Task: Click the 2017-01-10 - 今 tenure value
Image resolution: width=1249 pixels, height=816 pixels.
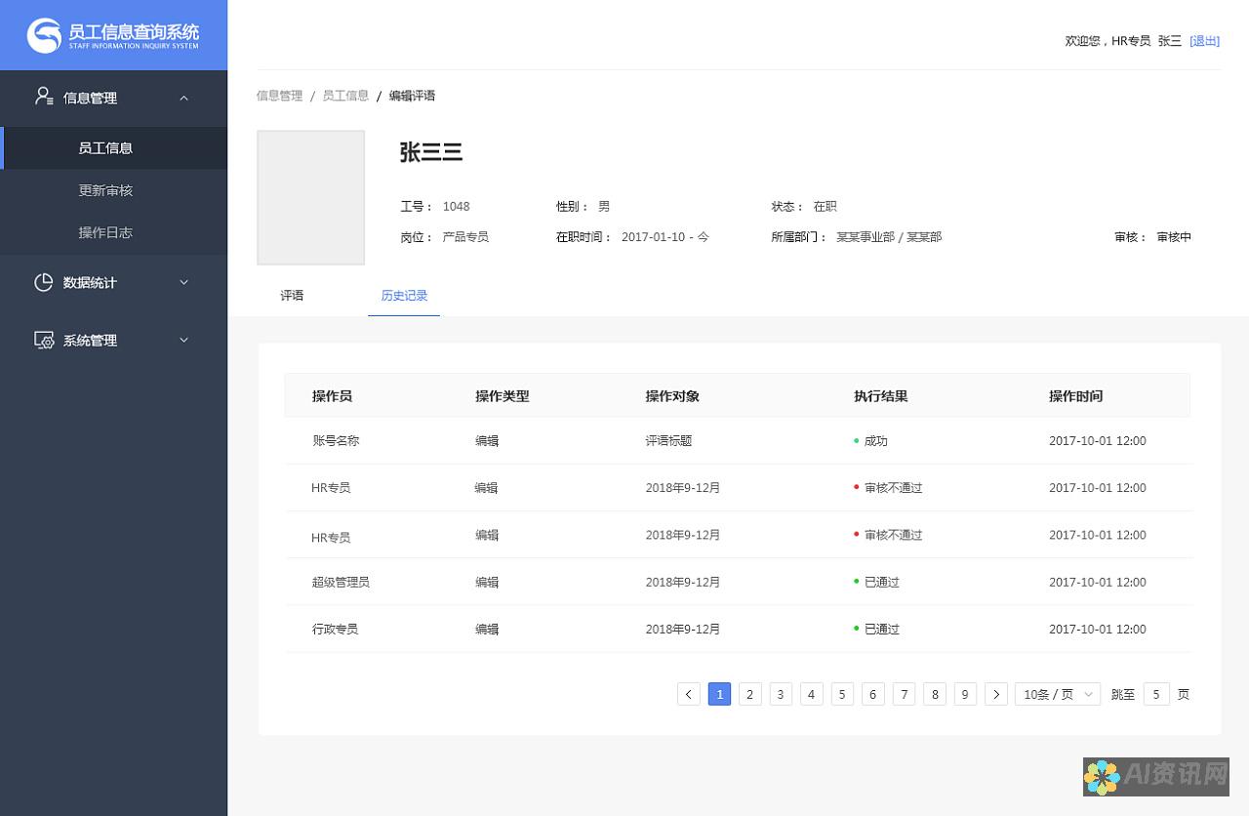Action: pos(665,237)
